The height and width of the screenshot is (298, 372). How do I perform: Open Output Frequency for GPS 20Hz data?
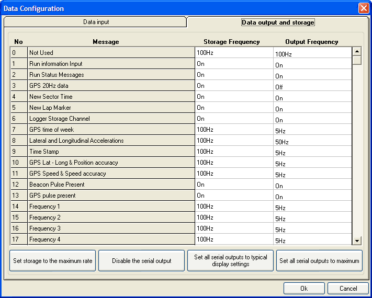point(312,87)
